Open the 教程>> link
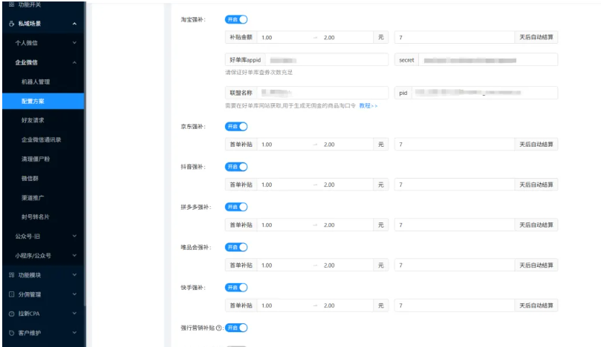 tap(368, 106)
